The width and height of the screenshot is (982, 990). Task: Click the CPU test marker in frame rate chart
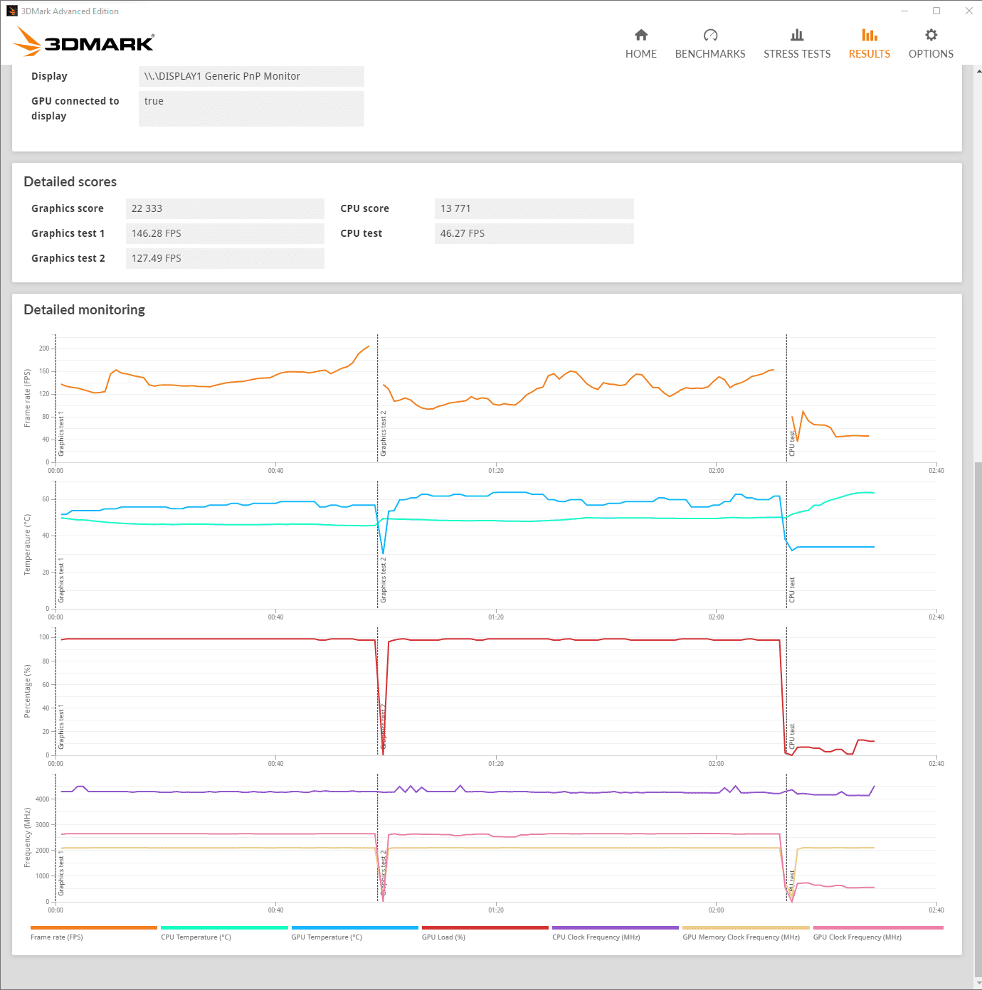[x=792, y=443]
